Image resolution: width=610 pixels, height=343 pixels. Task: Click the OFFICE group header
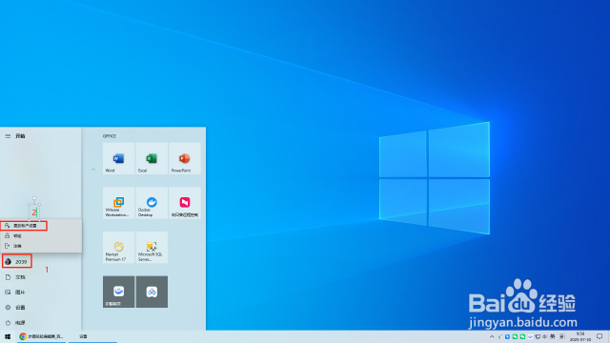110,136
